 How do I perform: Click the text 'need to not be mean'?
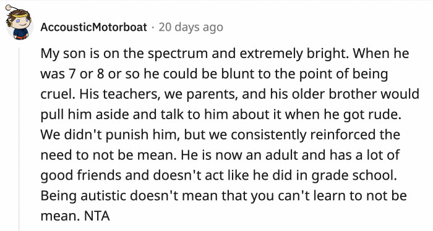coord(108,155)
